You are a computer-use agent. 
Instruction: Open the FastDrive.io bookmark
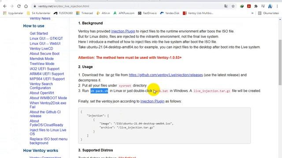pos(147,13)
